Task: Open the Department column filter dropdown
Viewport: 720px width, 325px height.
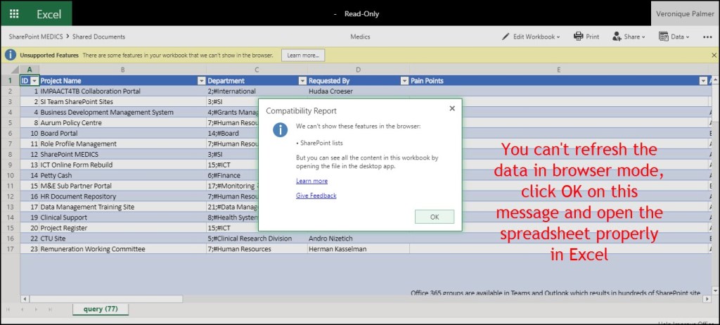Action: (302, 81)
